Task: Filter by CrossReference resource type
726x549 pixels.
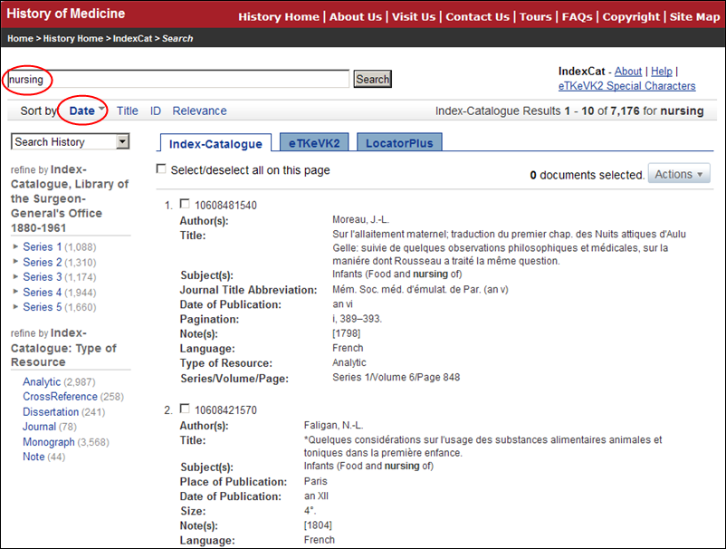Action: (x=60, y=397)
